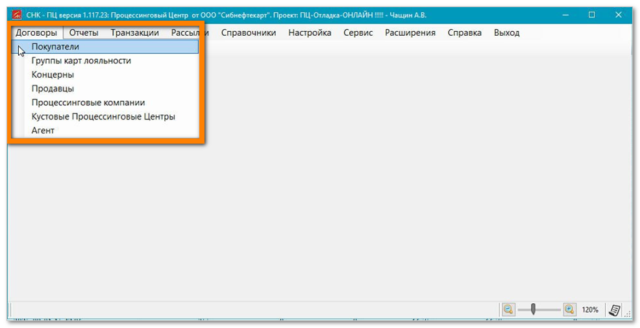Image resolution: width=640 pixels, height=328 pixels.
Task: Open the Справочники menu
Action: pyautogui.click(x=249, y=32)
